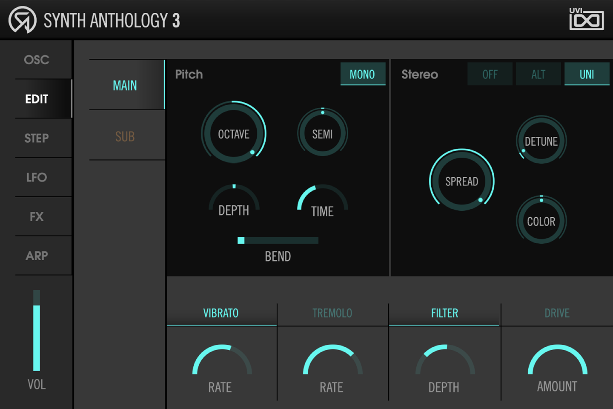Increase the SPREAD knob value
The image size is (613, 409).
pos(462,181)
